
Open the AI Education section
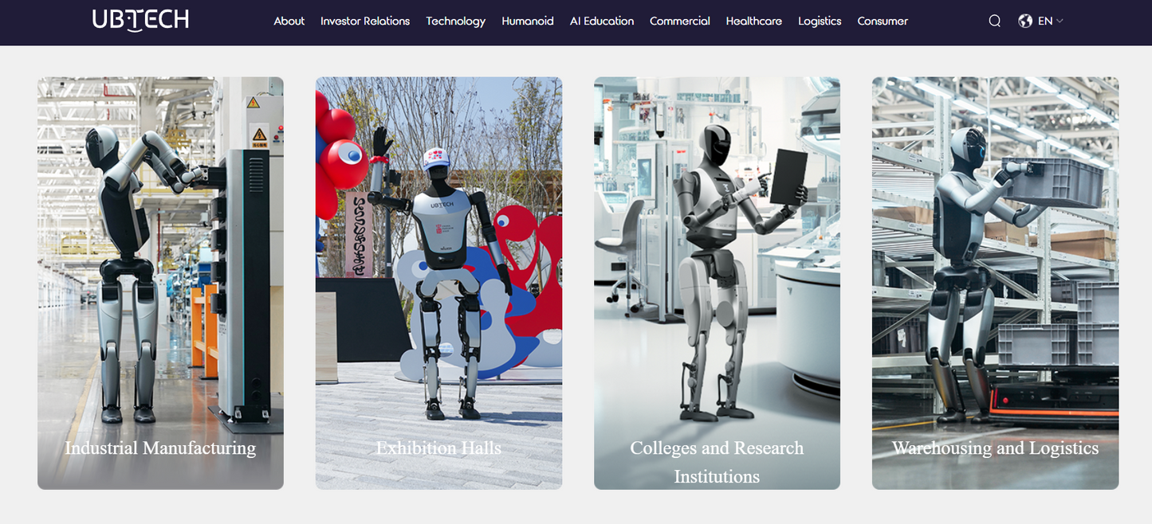click(x=601, y=22)
